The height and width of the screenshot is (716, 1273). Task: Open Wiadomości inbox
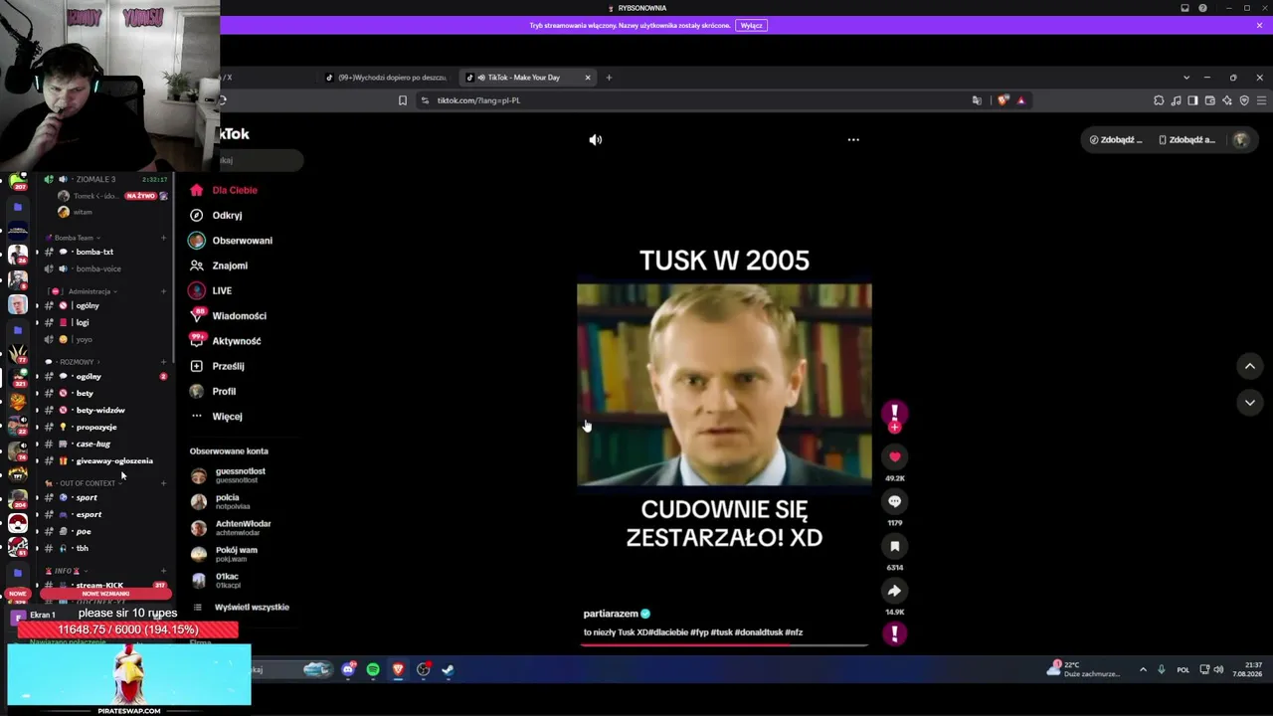[239, 316]
